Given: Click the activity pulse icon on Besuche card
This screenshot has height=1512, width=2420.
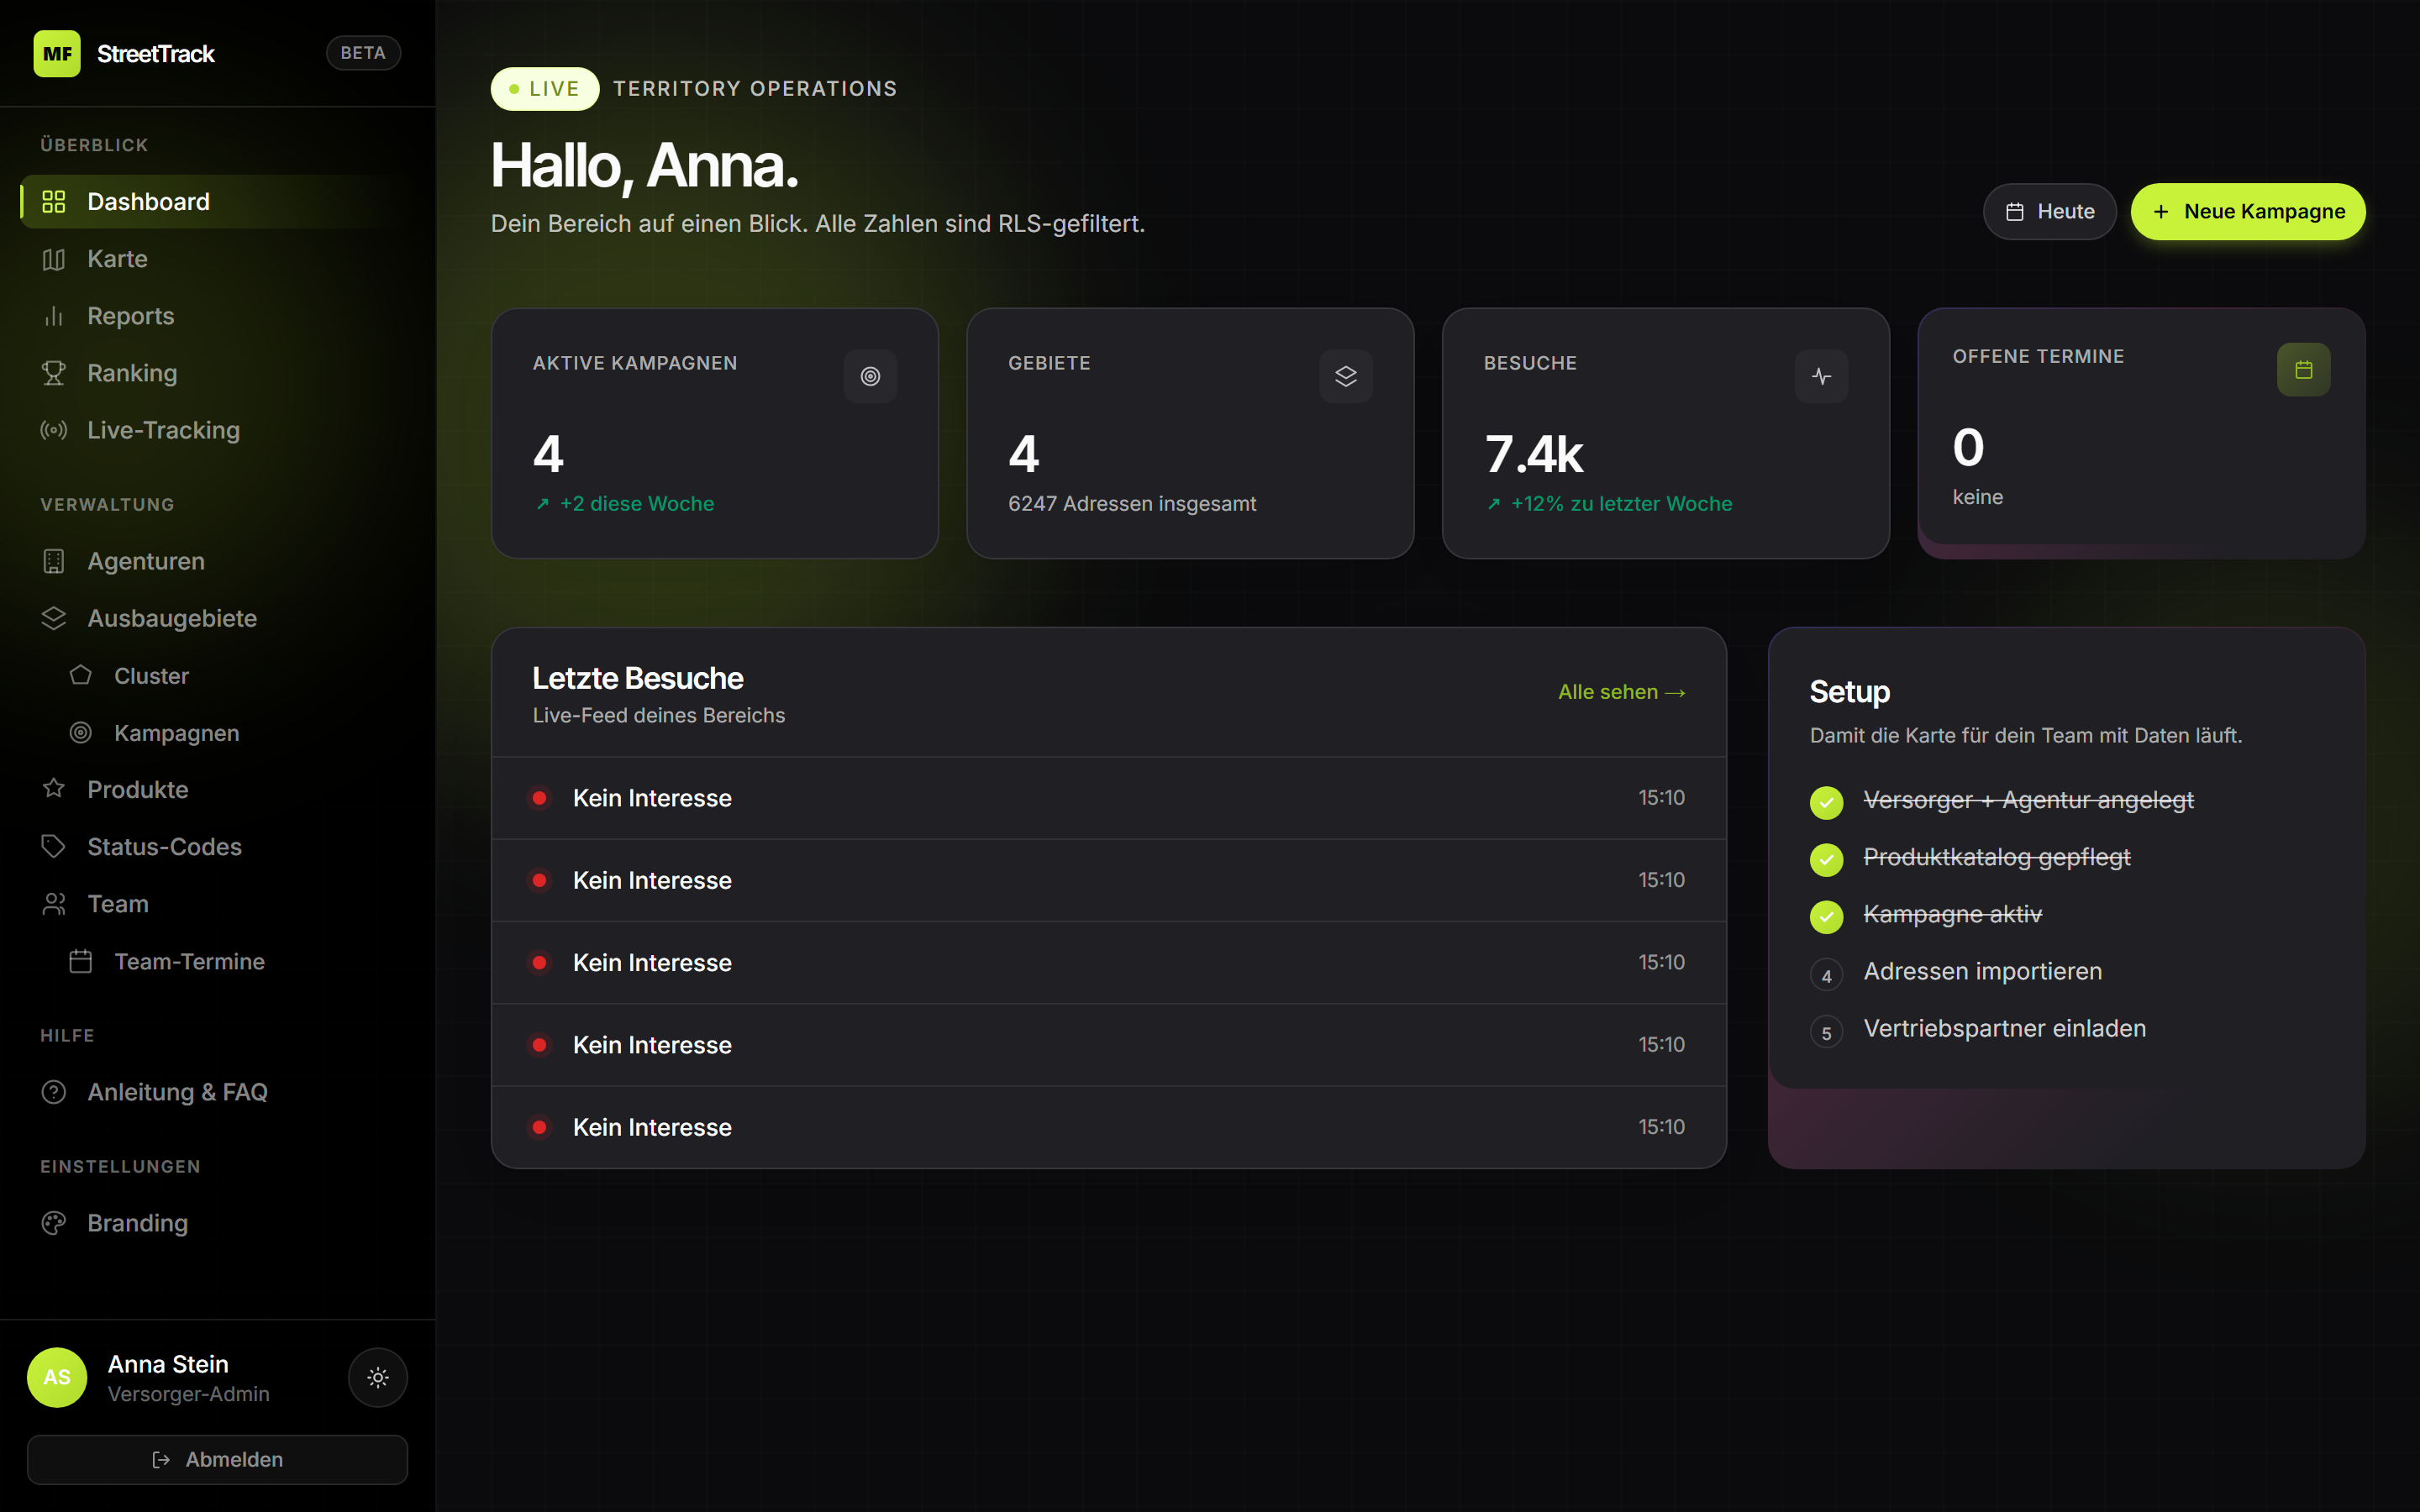Looking at the screenshot, I should [1821, 376].
